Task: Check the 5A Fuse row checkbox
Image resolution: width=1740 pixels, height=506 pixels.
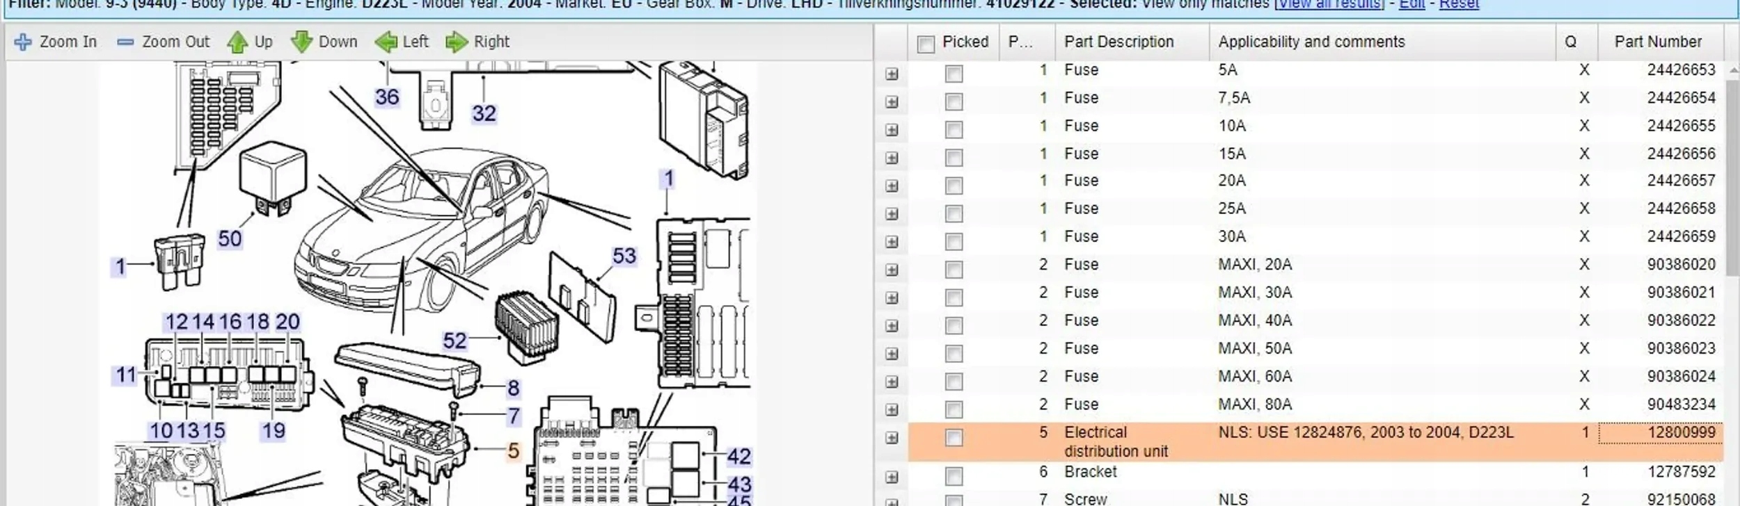Action: click(954, 74)
